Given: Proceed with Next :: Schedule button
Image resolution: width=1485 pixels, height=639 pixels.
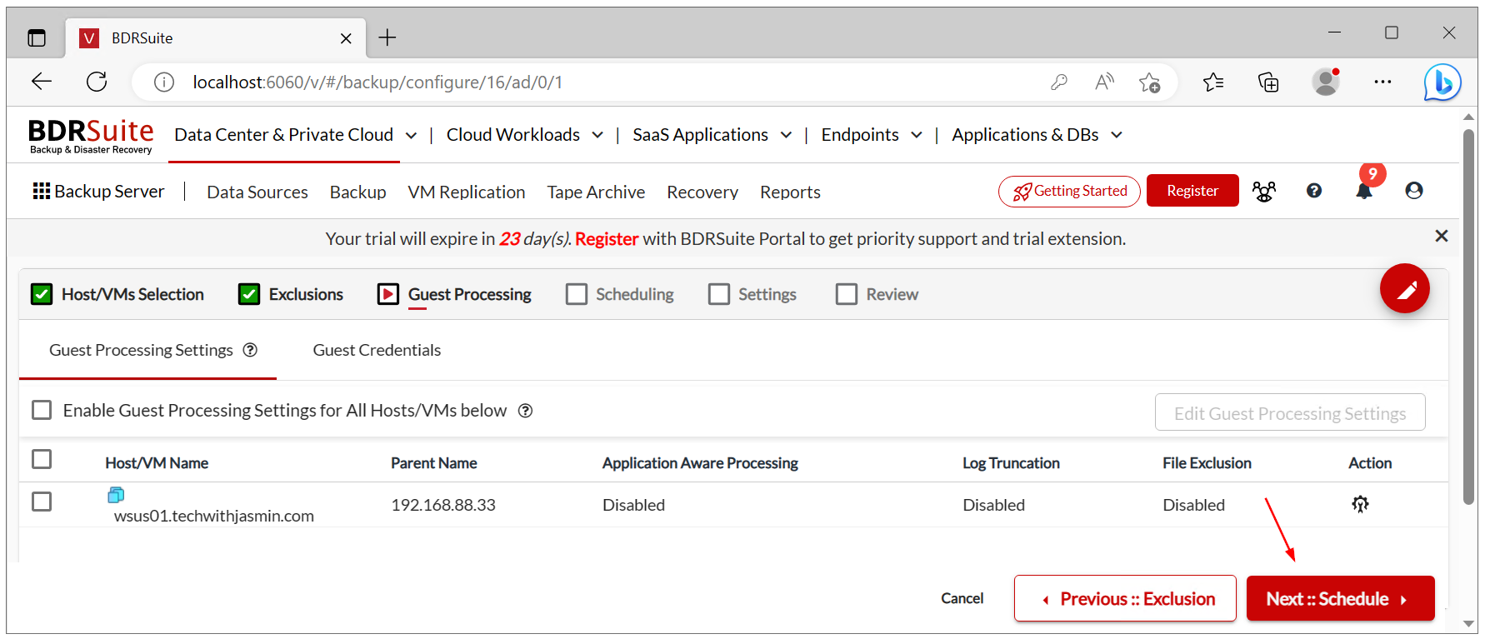Looking at the screenshot, I should click(x=1340, y=598).
